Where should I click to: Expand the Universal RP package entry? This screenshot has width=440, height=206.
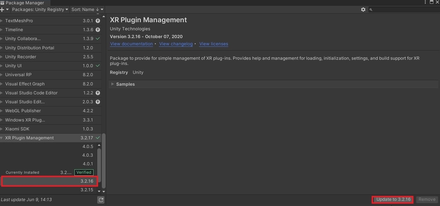coord(2,75)
